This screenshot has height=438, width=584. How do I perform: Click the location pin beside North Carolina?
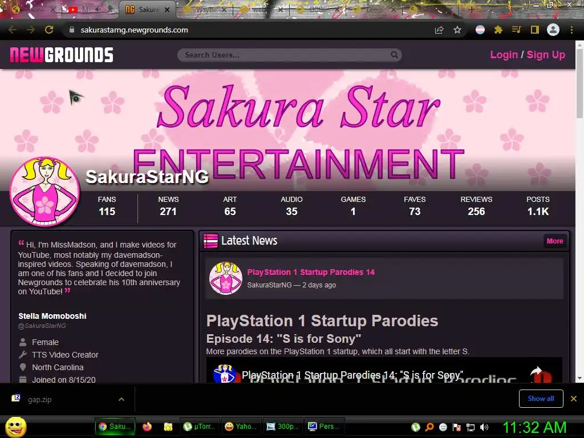tap(23, 367)
